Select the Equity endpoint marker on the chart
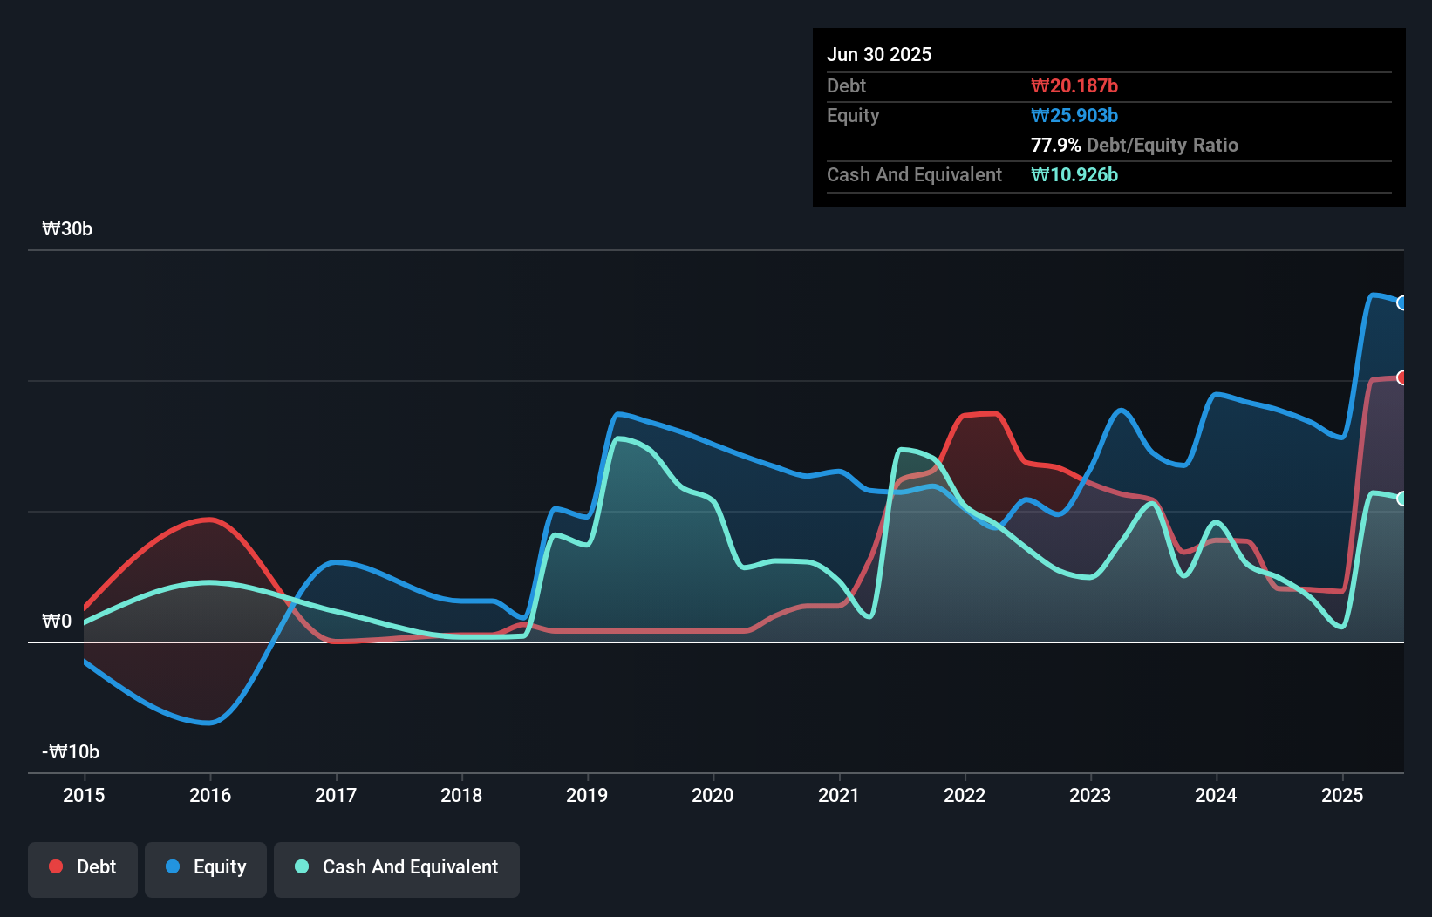 click(1401, 302)
